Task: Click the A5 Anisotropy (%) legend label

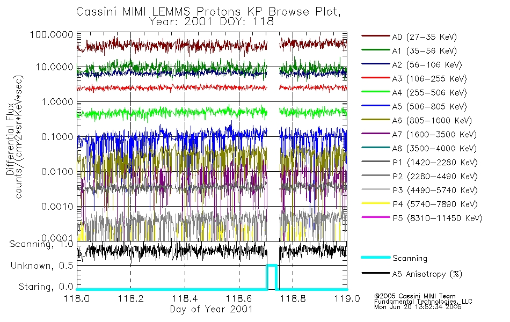Action: [x=427, y=274]
